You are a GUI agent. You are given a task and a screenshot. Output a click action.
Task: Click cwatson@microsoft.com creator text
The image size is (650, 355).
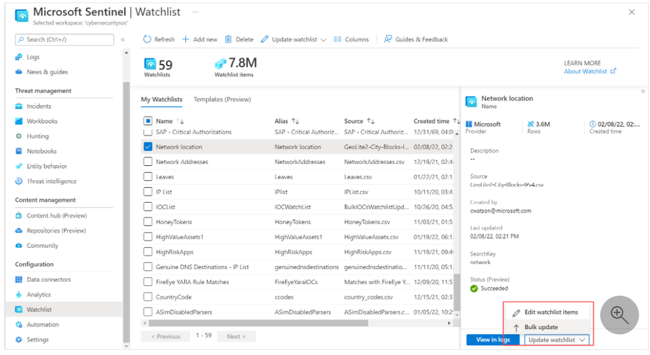pos(500,211)
